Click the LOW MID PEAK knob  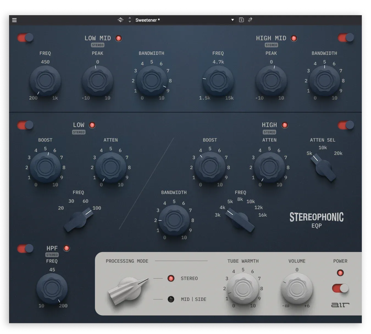click(98, 81)
